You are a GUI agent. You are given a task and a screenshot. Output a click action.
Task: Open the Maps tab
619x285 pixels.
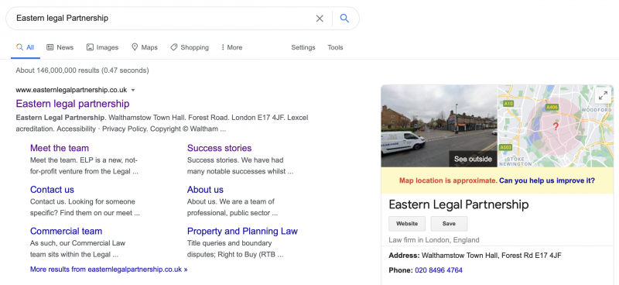pyautogui.click(x=145, y=47)
